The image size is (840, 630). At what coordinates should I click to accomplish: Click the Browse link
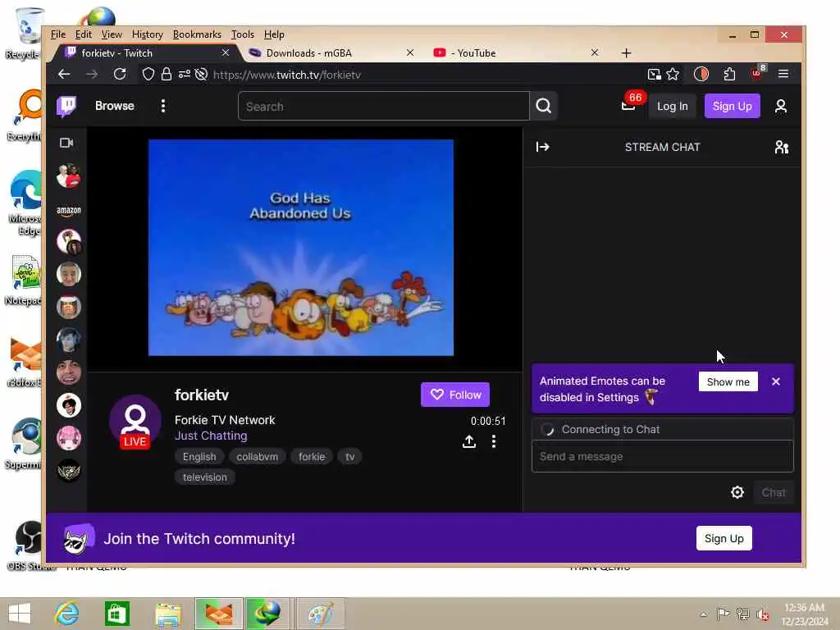click(x=115, y=106)
